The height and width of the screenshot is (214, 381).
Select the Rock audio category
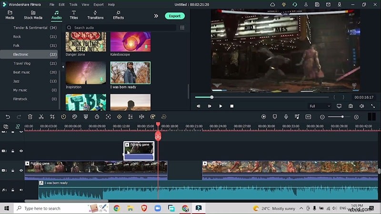(29, 37)
